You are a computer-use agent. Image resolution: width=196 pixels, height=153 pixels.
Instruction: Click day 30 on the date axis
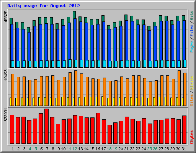[x=178, y=149]
